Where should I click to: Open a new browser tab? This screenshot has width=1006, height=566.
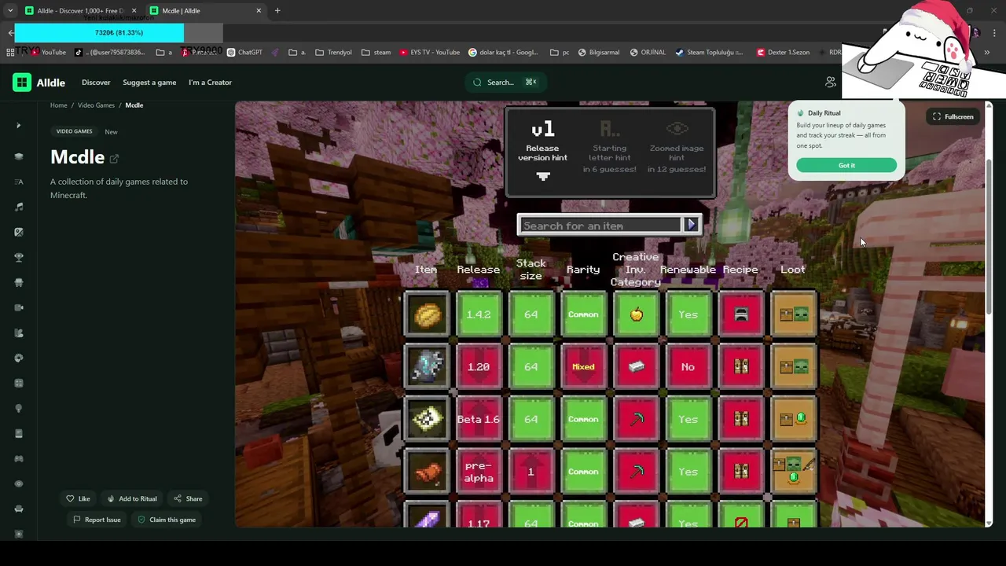click(277, 11)
